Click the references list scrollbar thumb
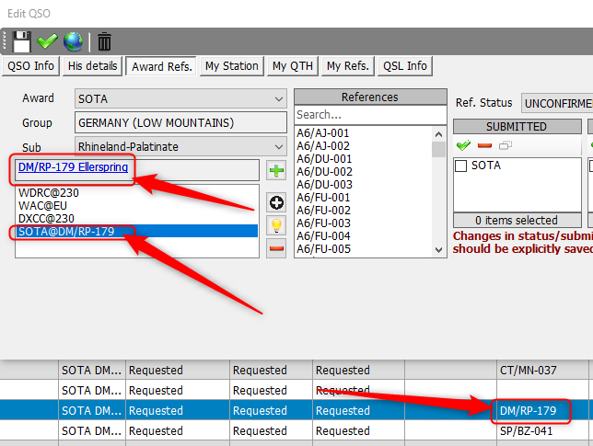Image resolution: width=593 pixels, height=446 pixels. coord(438,150)
